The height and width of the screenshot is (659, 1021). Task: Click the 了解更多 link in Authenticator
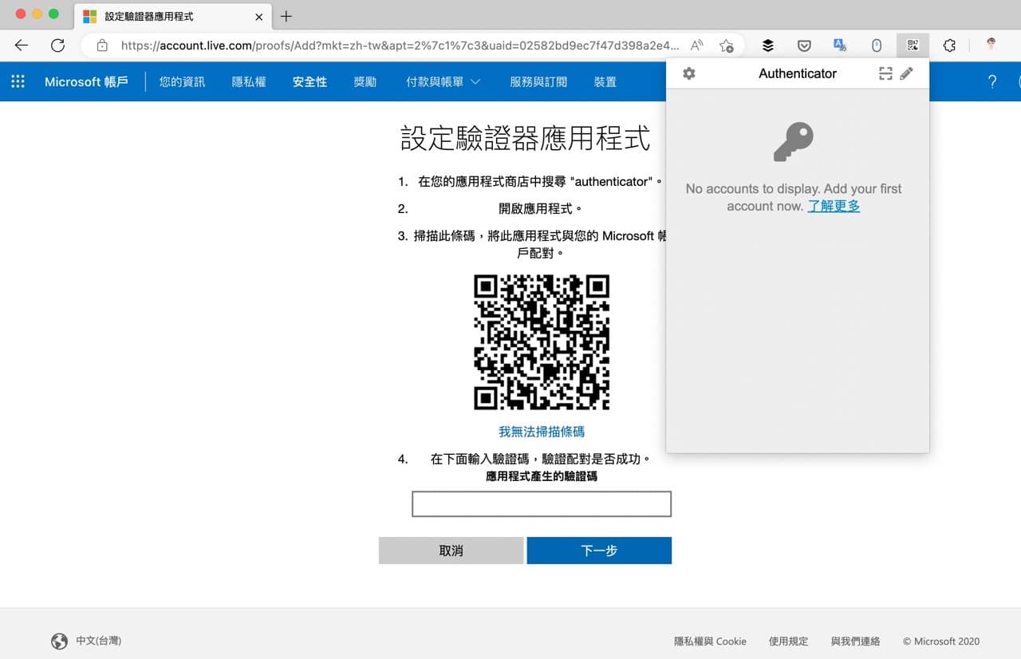tap(834, 206)
